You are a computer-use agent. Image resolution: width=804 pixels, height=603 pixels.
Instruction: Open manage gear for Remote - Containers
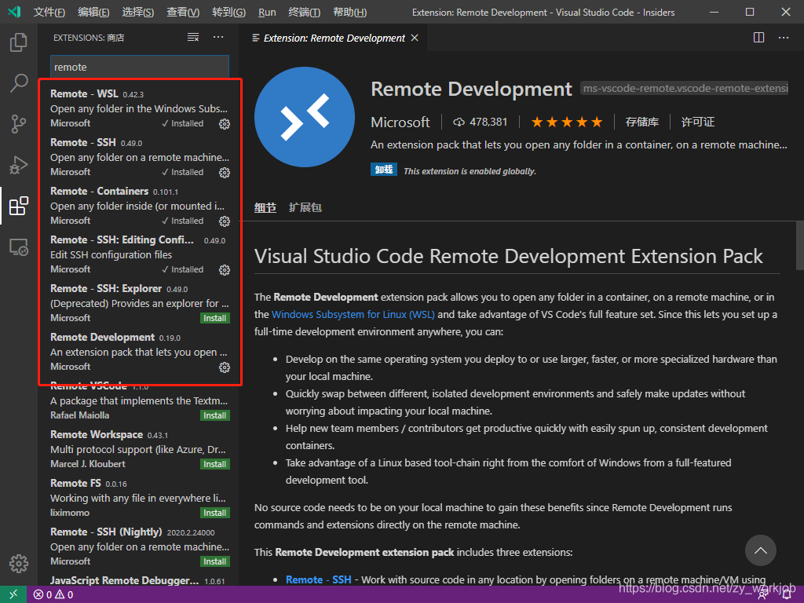pos(225,221)
